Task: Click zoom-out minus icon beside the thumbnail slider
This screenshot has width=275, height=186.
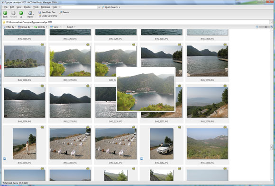Action: click(257, 27)
